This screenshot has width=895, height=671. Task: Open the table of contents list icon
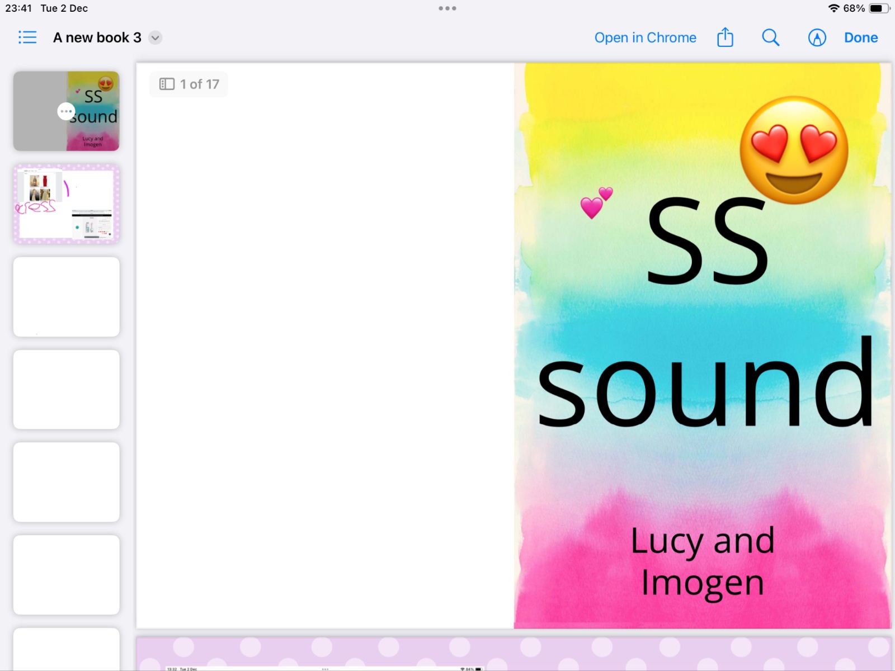pyautogui.click(x=27, y=37)
